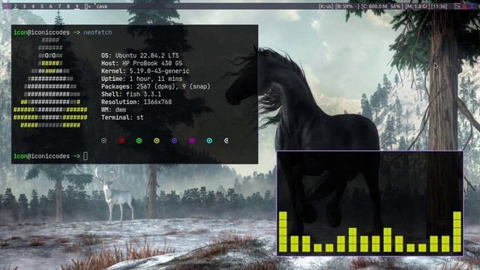The width and height of the screenshot is (480, 270).
Task: Click the tallest right bar in cava
Action: tap(457, 232)
